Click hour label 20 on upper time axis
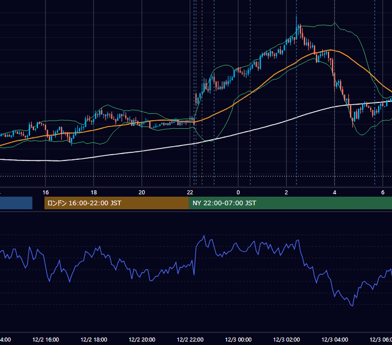 pos(142,193)
